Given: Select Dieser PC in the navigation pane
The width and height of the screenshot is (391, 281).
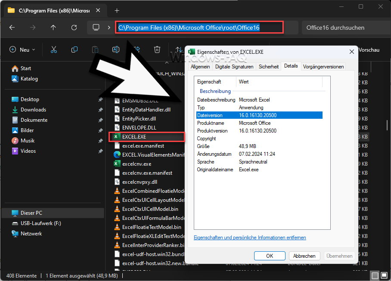Looking at the screenshot, I should pos(53,213).
